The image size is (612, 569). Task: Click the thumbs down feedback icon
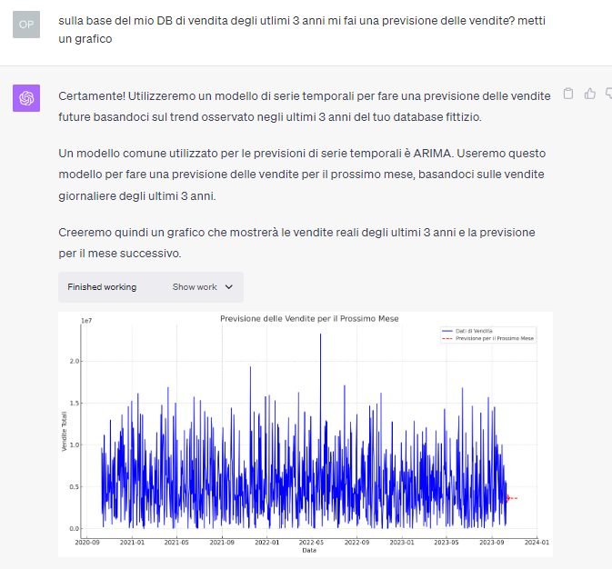click(609, 94)
